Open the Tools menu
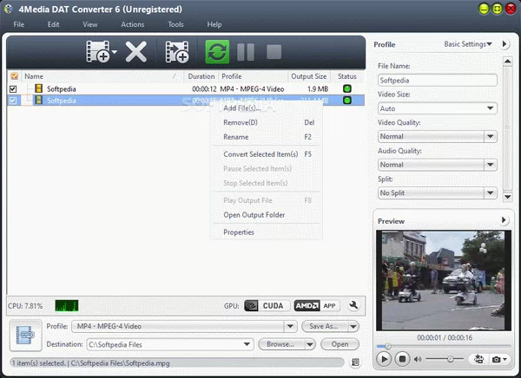Image resolution: width=521 pixels, height=378 pixels. coord(175,24)
